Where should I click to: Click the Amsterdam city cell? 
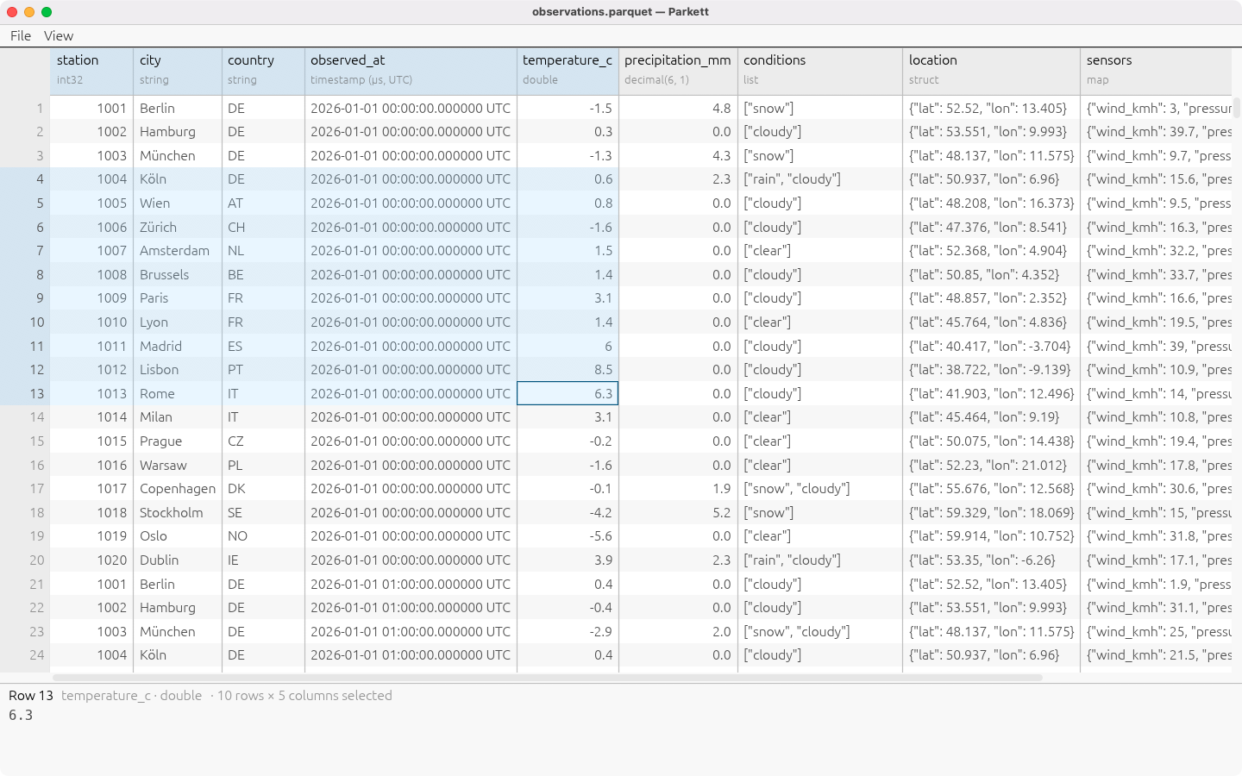click(177, 251)
